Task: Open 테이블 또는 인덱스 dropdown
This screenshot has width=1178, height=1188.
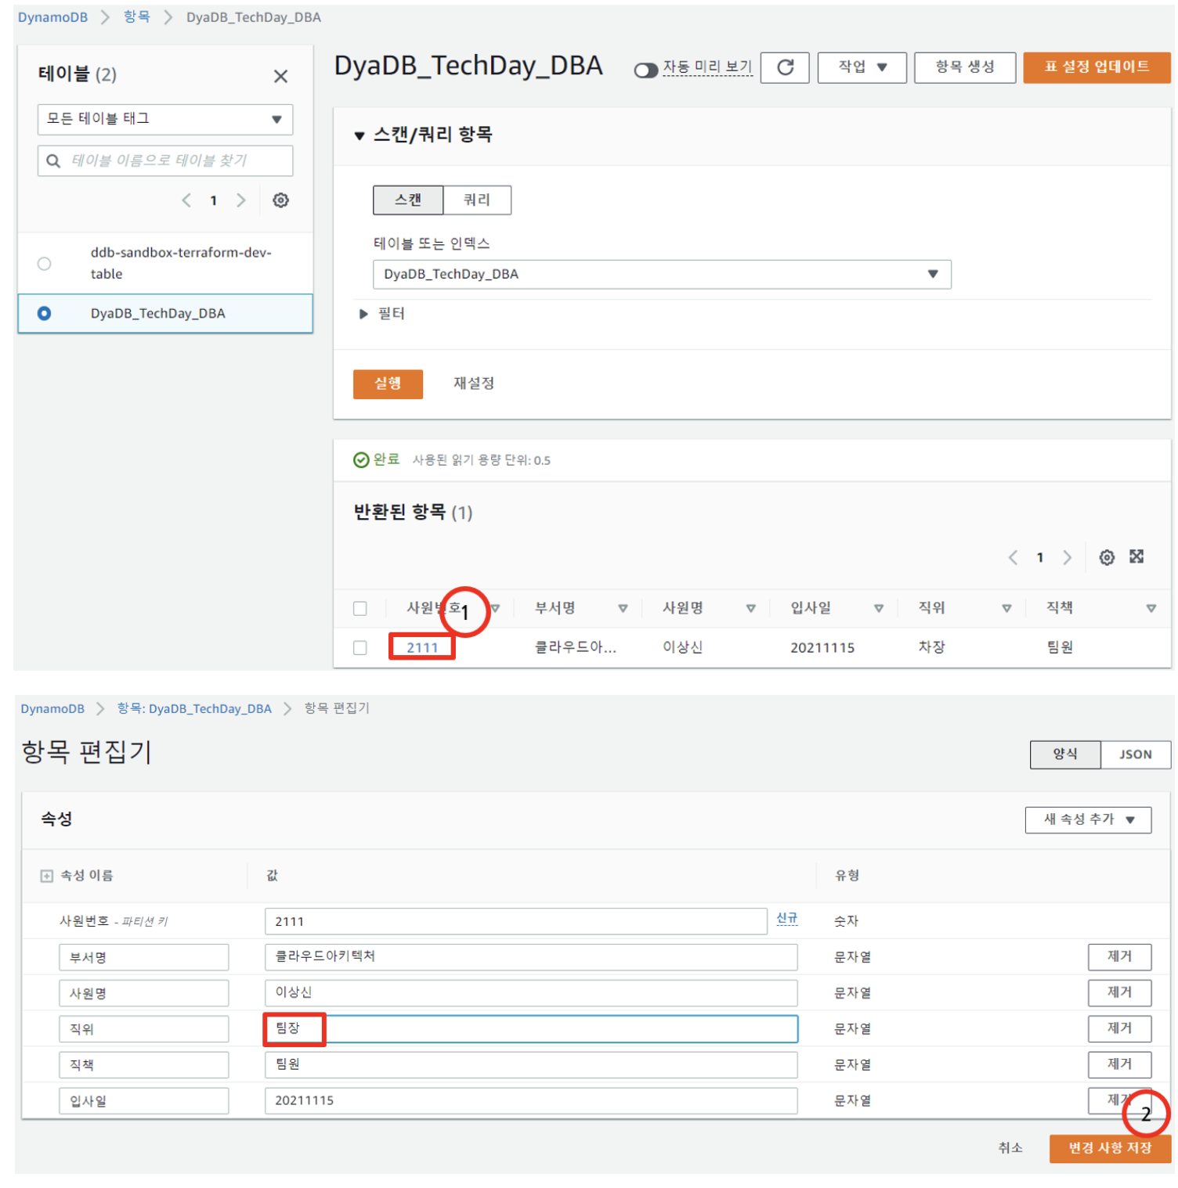Action: click(x=662, y=275)
